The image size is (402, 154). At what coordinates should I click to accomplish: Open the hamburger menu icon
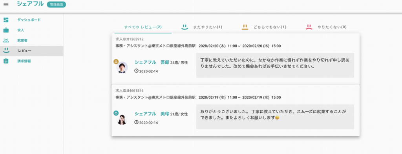click(x=6, y=5)
